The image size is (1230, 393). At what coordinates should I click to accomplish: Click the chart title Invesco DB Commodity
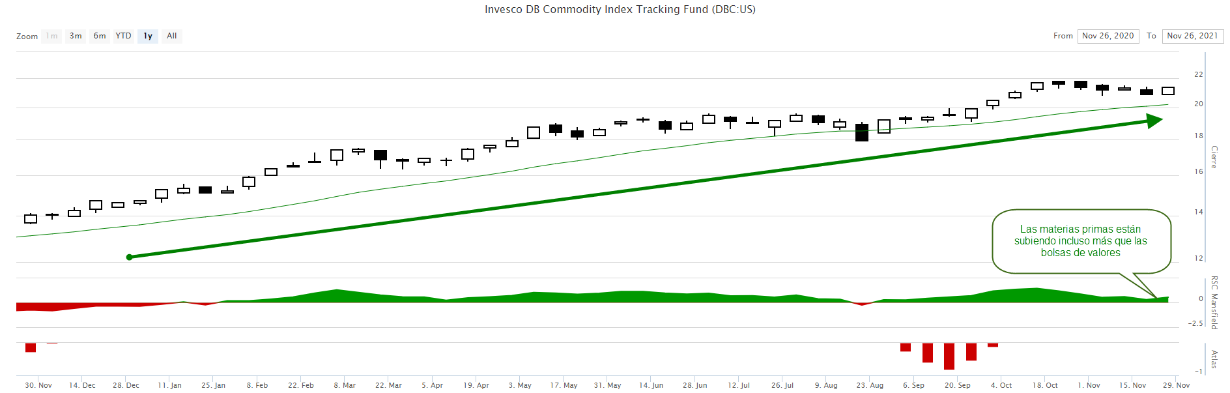point(620,9)
